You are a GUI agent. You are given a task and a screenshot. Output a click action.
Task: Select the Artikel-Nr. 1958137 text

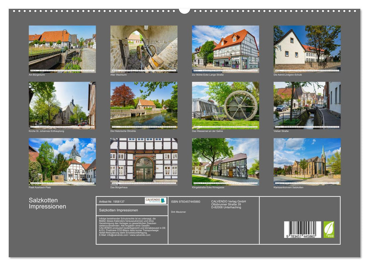pos(111,201)
